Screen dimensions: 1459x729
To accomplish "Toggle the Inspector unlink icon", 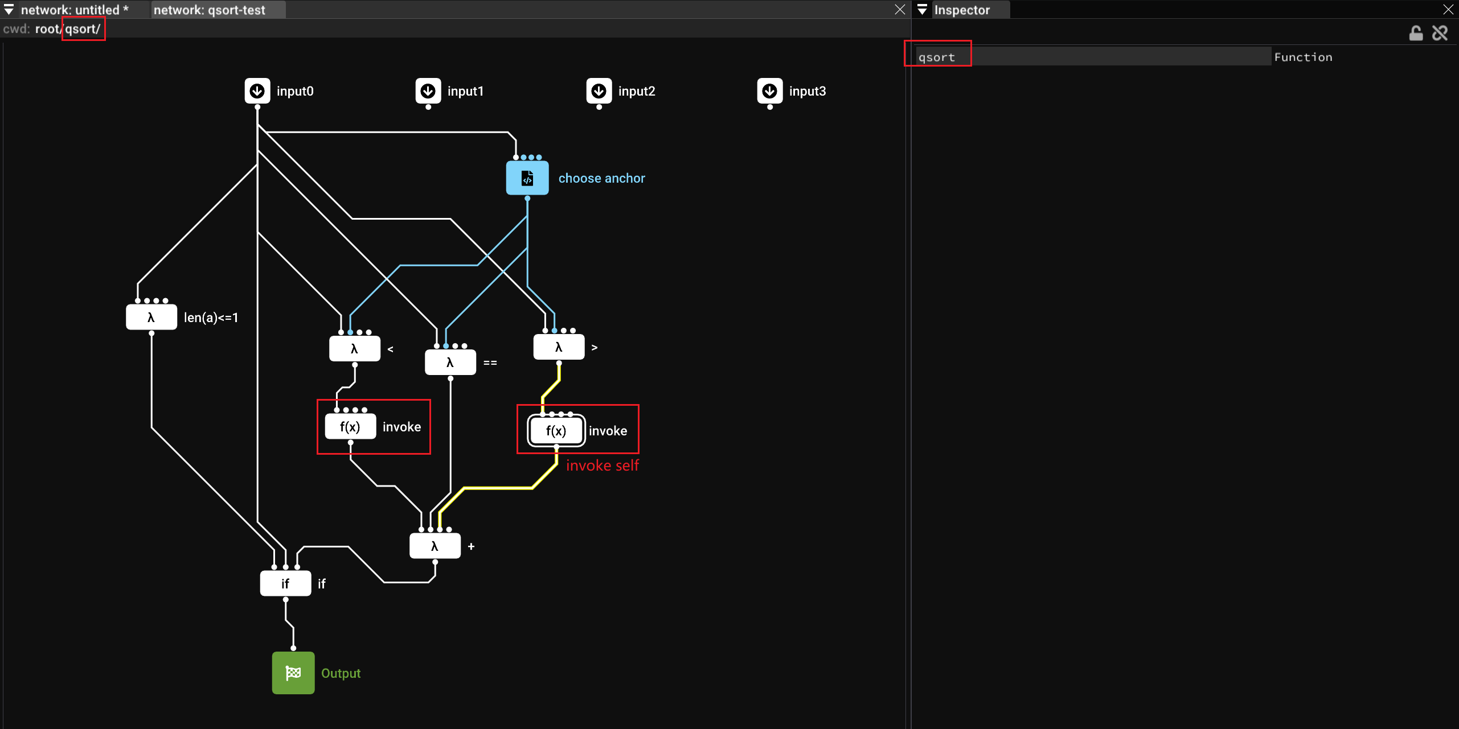I will [1440, 34].
